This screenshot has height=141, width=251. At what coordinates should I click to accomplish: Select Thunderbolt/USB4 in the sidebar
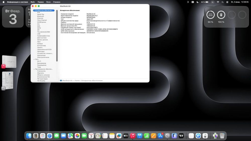(43, 32)
